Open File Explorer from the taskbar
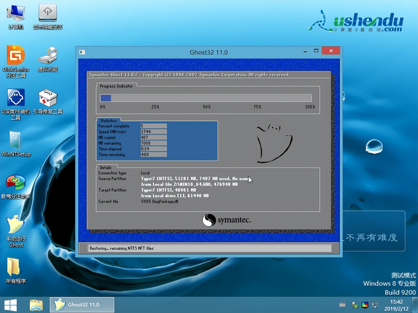This screenshot has height=313, width=418. pos(36,304)
